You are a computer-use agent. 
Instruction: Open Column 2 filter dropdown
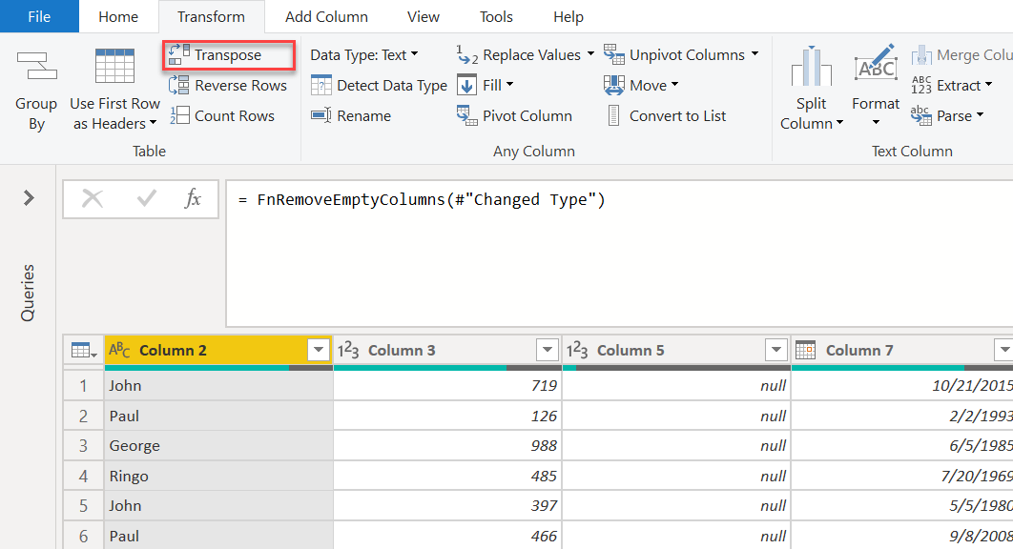pyautogui.click(x=318, y=350)
